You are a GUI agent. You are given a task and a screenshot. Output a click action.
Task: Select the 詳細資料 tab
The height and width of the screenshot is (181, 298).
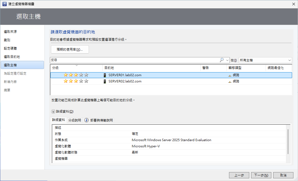[x=58, y=120]
